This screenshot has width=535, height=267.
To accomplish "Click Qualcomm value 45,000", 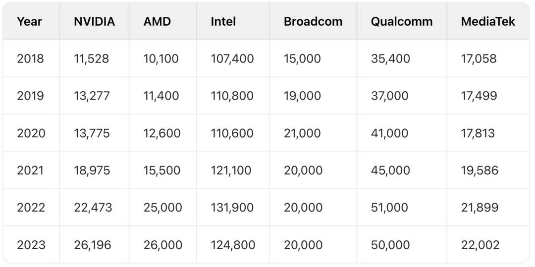I will tap(390, 170).
